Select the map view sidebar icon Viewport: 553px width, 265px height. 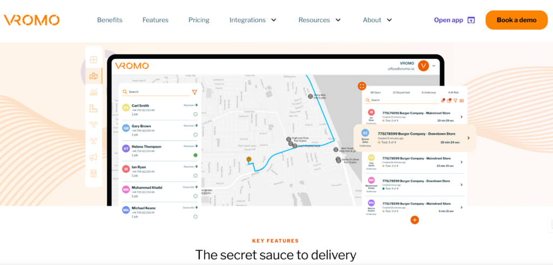(x=93, y=76)
